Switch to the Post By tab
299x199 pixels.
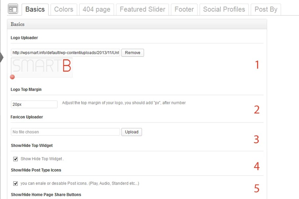(x=266, y=10)
